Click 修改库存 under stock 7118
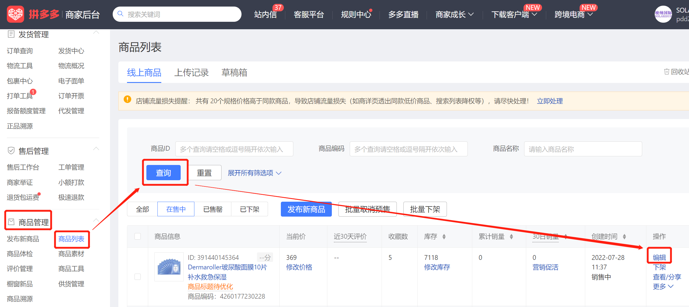This screenshot has height=307, width=689. 437,267
